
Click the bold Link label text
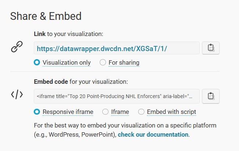[40, 34]
